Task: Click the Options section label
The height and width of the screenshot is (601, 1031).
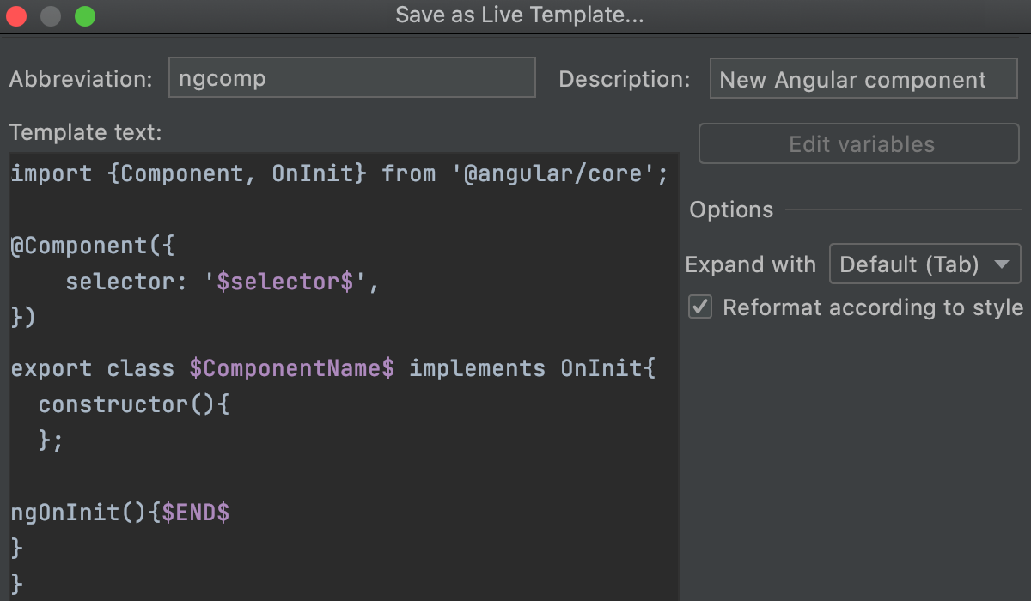Action: [x=730, y=209]
